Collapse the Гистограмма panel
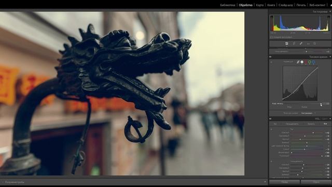The width and height of the screenshot is (332, 187). [x=330, y=11]
